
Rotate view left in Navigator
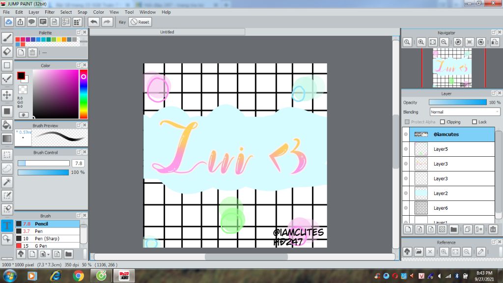click(x=458, y=42)
